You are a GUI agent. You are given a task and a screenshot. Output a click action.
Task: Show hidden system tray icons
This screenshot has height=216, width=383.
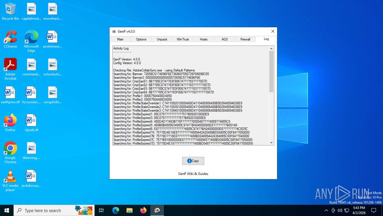326,210
